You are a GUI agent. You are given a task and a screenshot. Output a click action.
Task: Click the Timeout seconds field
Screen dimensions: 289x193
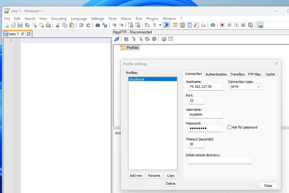click(196, 144)
